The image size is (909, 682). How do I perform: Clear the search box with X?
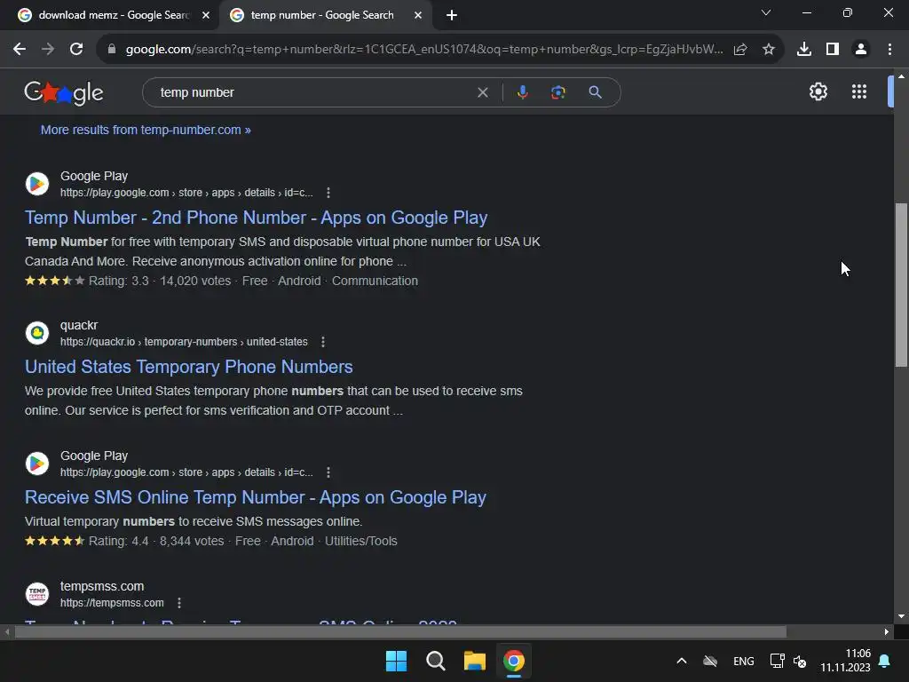(482, 92)
